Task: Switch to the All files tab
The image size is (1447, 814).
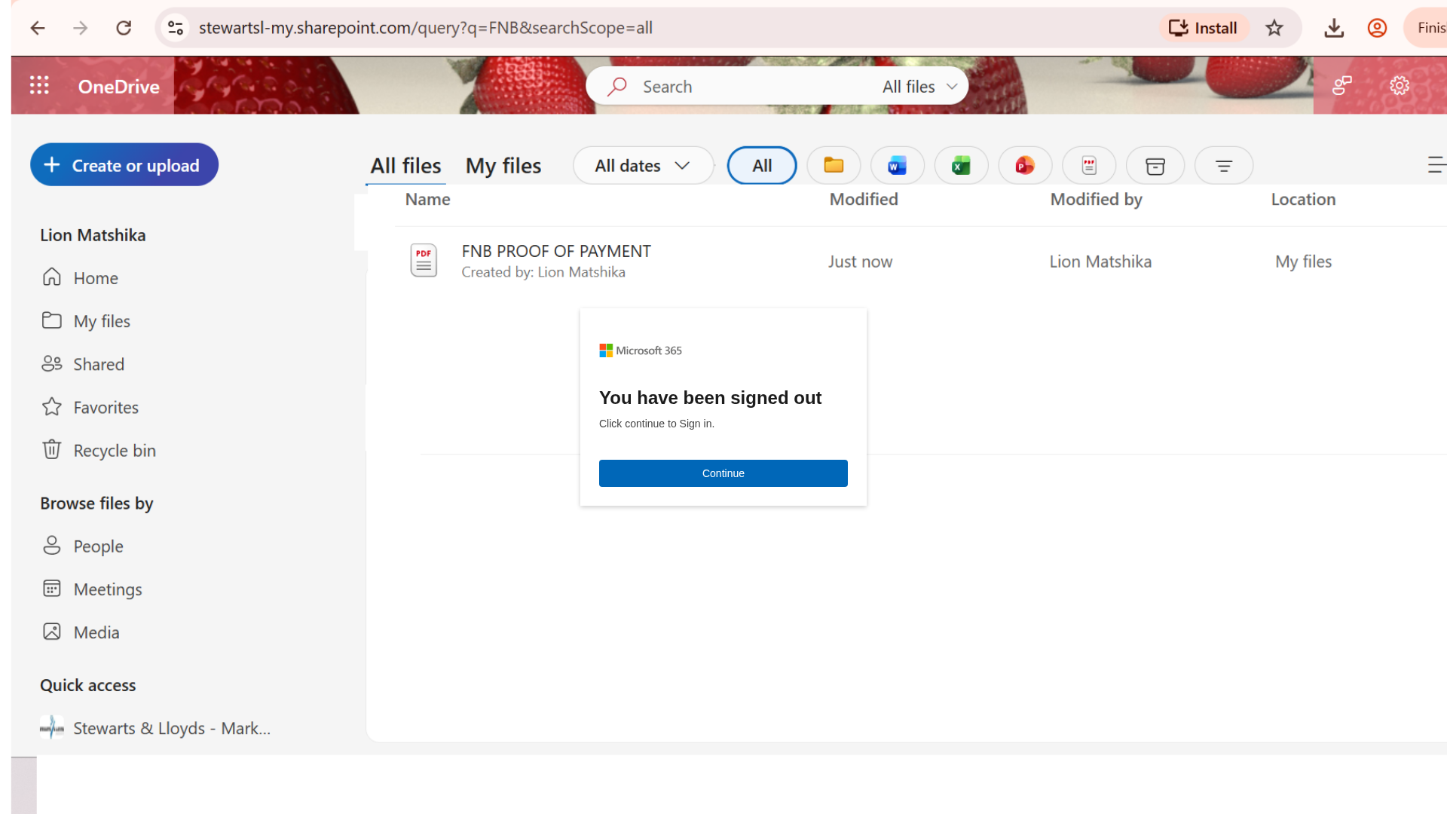Action: (x=405, y=166)
